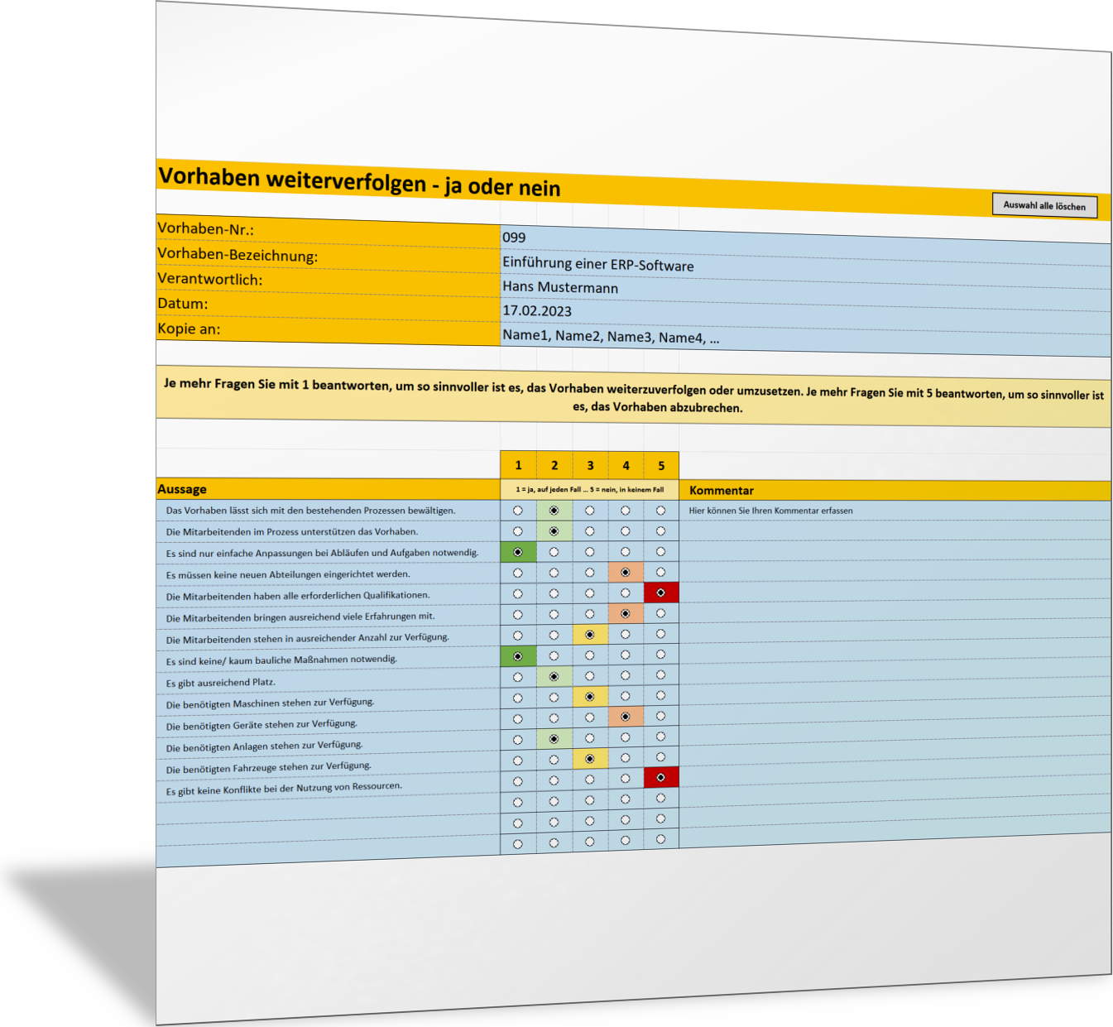Click the 'Aussage' column header
The height and width of the screenshot is (1027, 1113).
[x=182, y=489]
